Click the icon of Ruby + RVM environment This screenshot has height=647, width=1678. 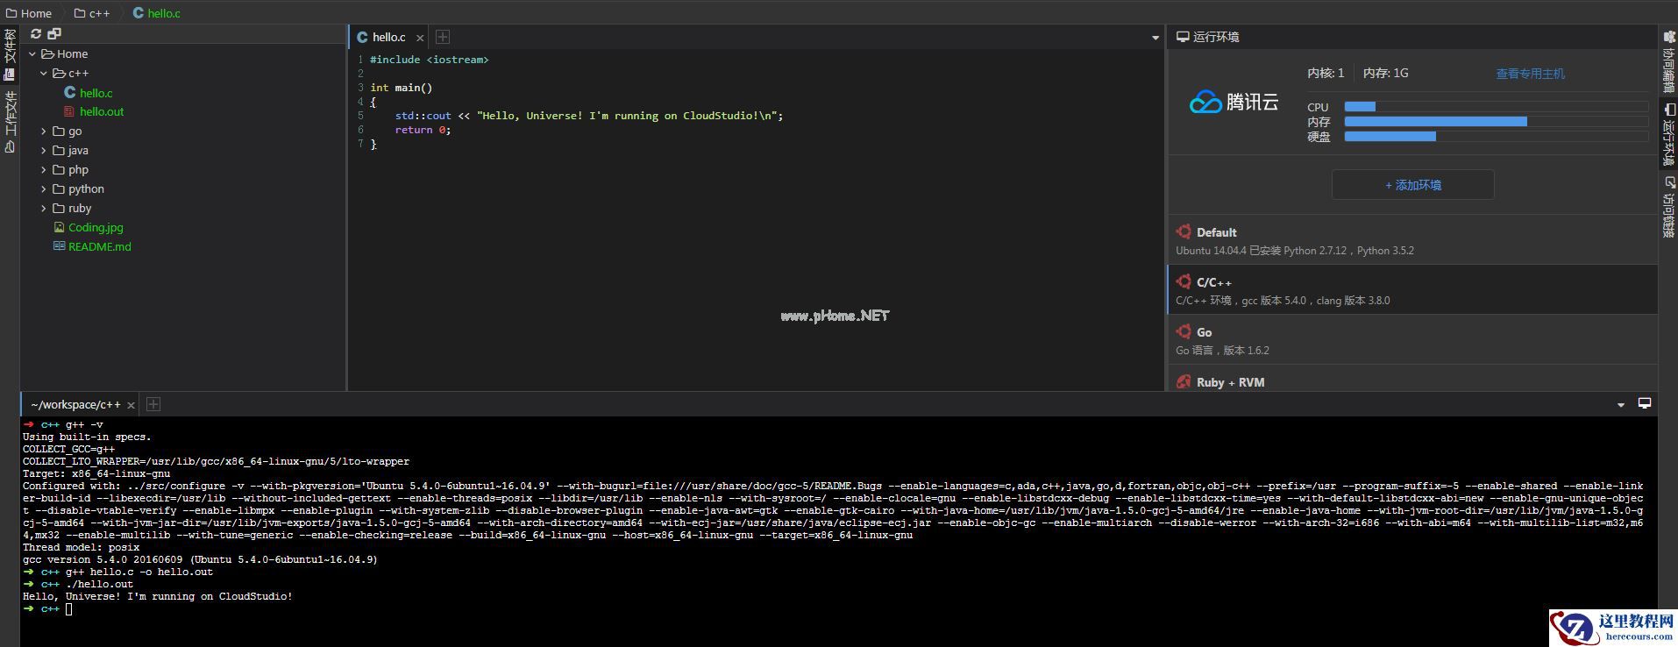1184,381
